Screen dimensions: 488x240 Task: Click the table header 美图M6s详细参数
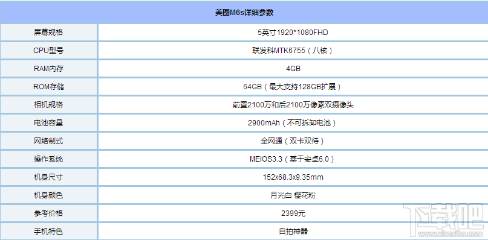click(x=244, y=13)
